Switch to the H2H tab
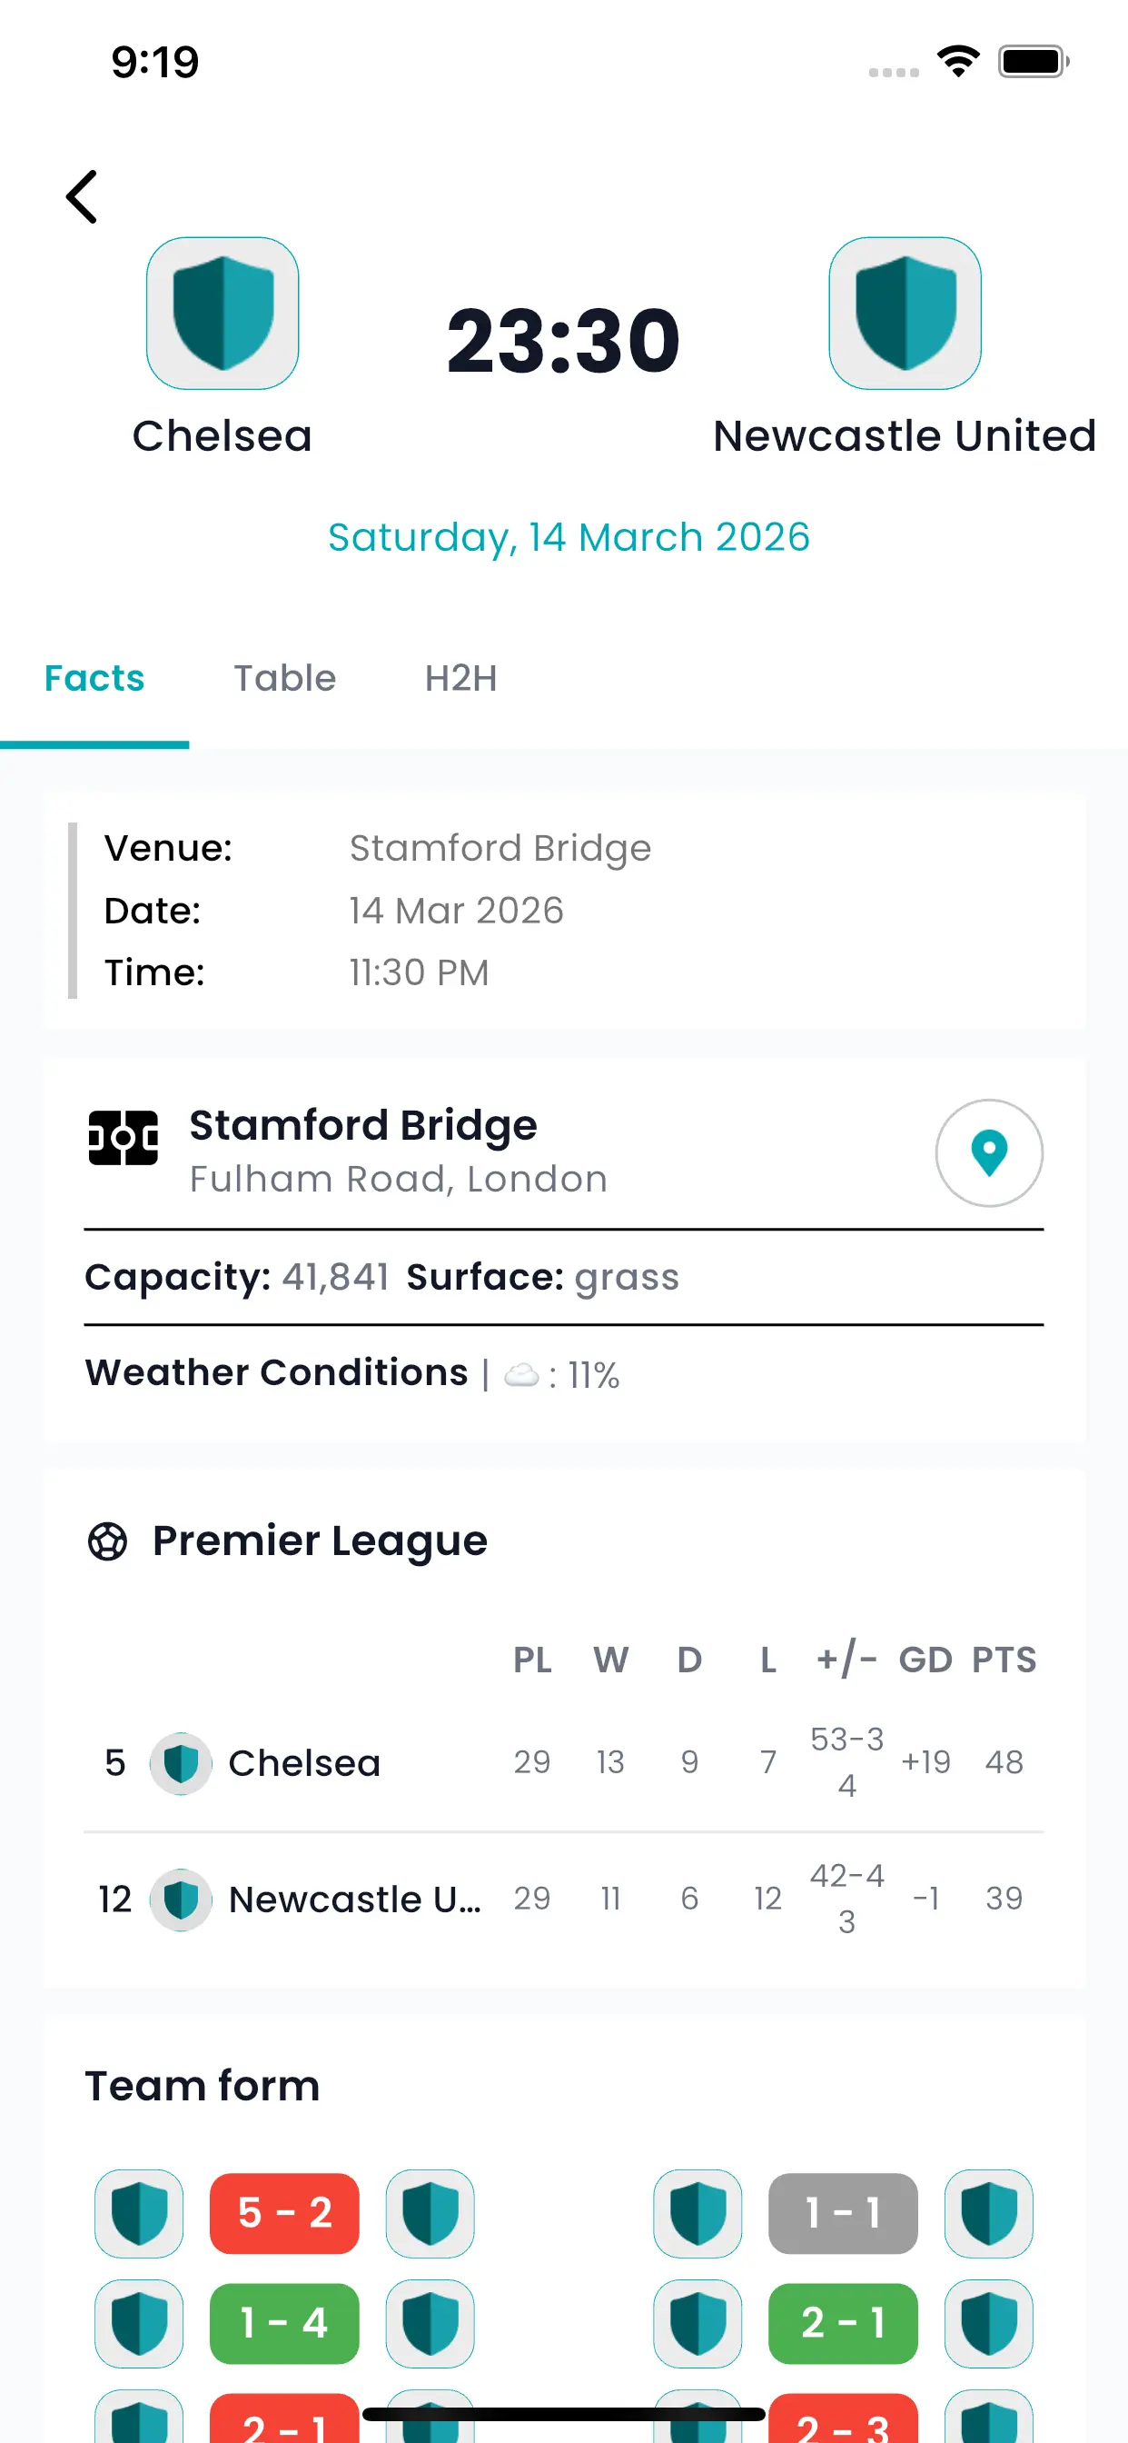This screenshot has height=2443, width=1128. click(460, 678)
